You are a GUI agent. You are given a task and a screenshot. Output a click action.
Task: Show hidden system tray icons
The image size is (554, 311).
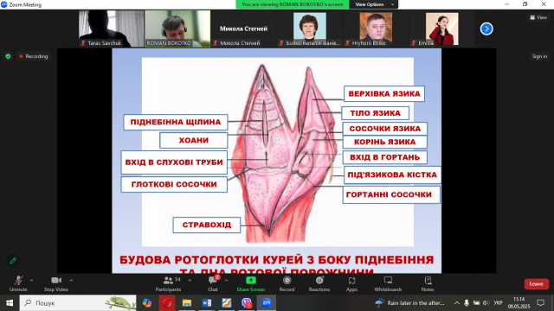click(457, 303)
